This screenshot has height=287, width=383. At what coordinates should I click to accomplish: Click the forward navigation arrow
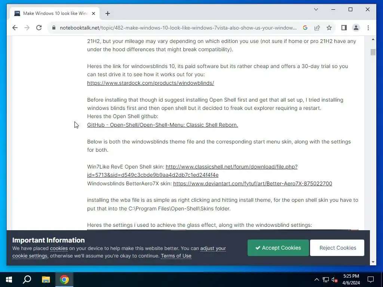[x=27, y=28]
